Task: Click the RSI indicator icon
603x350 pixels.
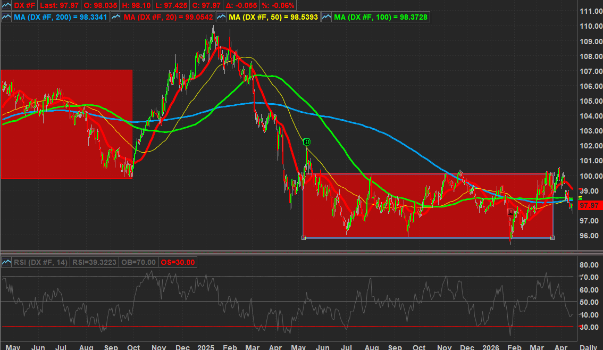Action: pyautogui.click(x=7, y=262)
